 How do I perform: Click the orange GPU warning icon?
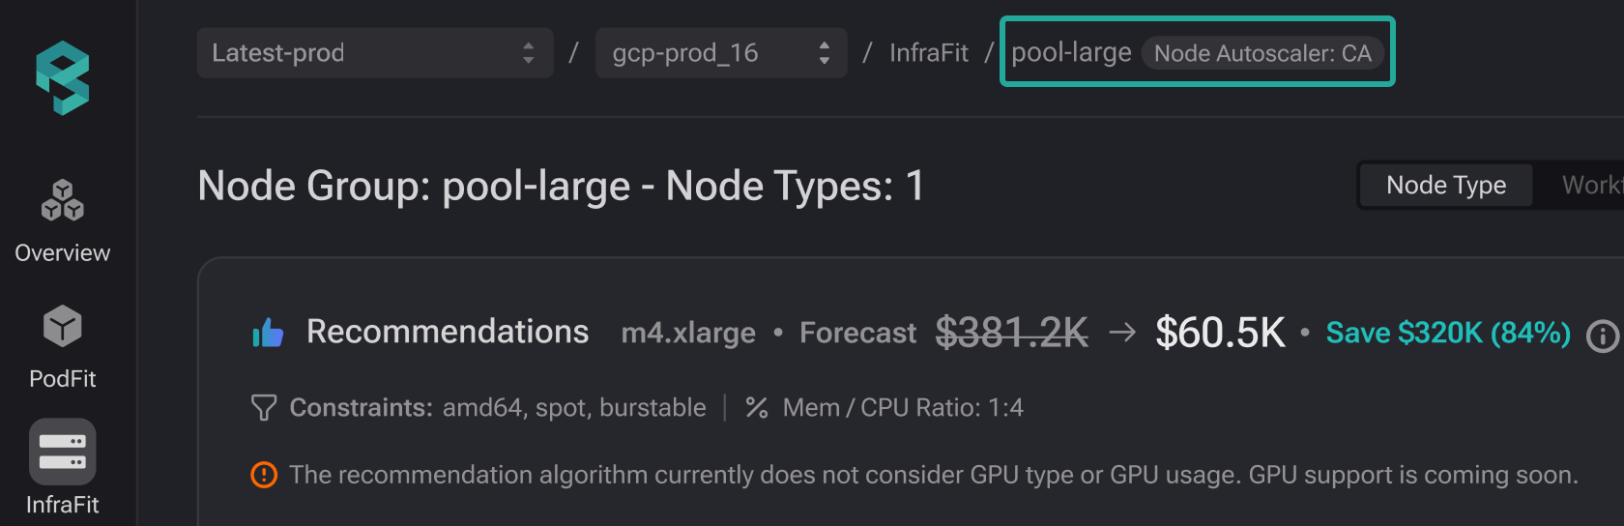[264, 475]
